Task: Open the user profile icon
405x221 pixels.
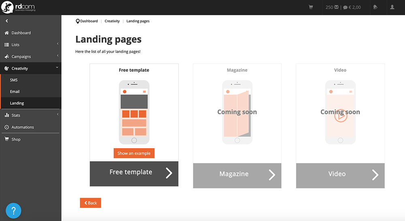Action: [392, 7]
